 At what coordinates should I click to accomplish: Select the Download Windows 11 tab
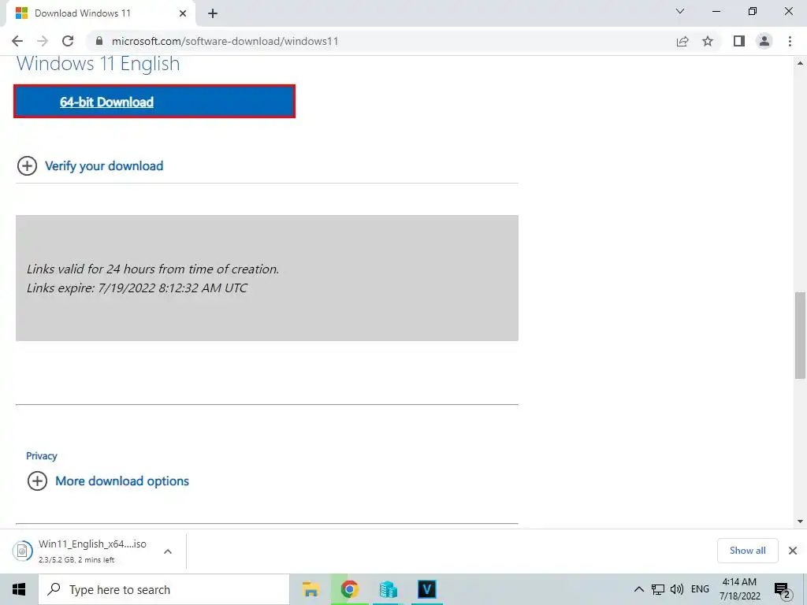click(100, 13)
